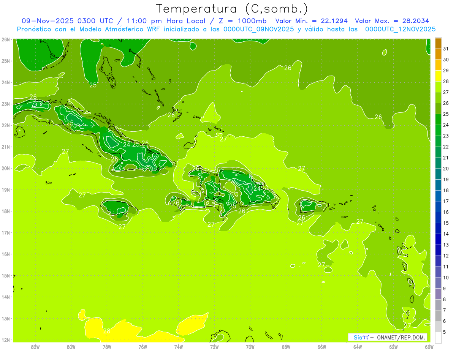
Task: Click the 62W longitude label
Action: 393,347
